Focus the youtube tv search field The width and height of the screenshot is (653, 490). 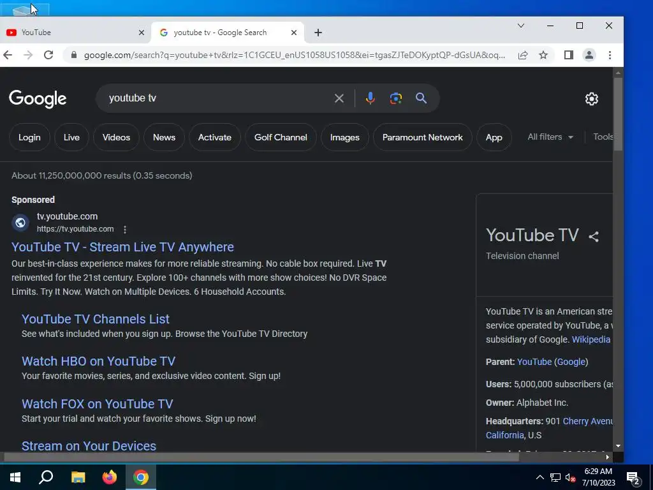pyautogui.click(x=217, y=98)
